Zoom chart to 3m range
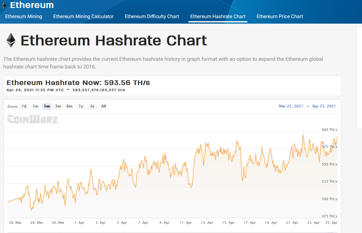362x233 pixels. (58, 106)
